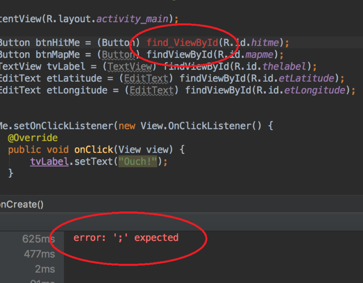Select the 477ms build output row
Viewport: 363px width, 283px height.
pyautogui.click(x=39, y=254)
